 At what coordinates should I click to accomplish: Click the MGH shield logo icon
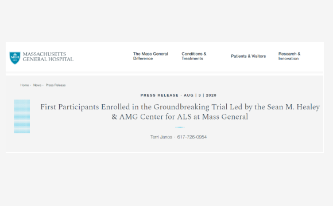pos(15,58)
